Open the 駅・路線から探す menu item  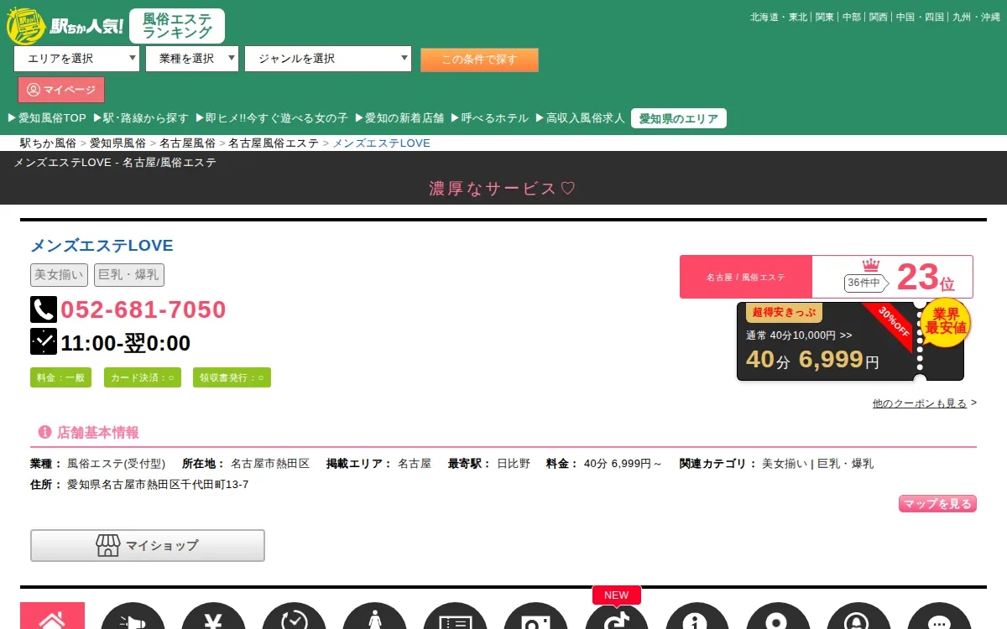141,118
